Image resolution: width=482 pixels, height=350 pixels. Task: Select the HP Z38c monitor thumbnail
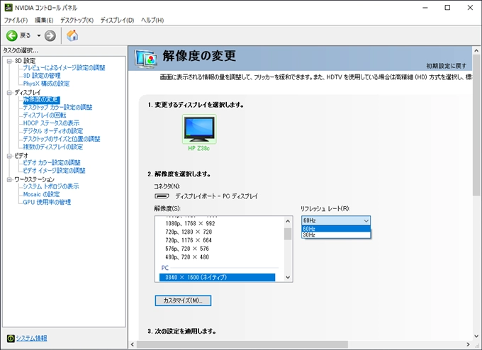coord(199,129)
